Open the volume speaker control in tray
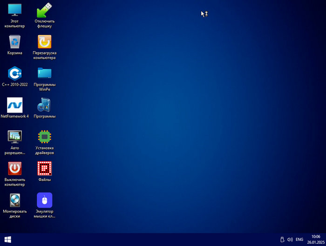Screen dimensions: 326x246 [x=290, y=239]
